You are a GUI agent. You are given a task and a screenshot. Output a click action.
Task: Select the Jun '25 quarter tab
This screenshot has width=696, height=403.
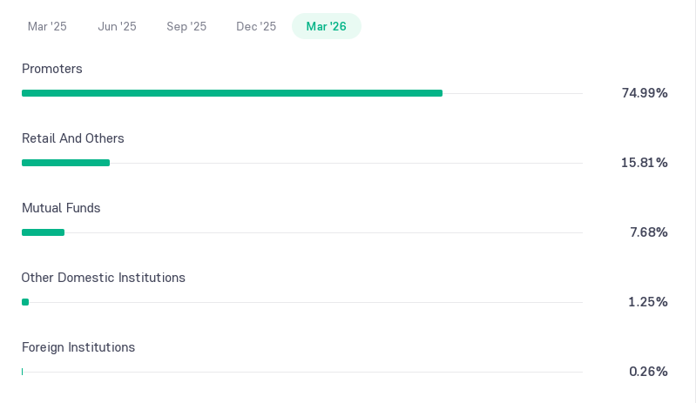pos(117,27)
